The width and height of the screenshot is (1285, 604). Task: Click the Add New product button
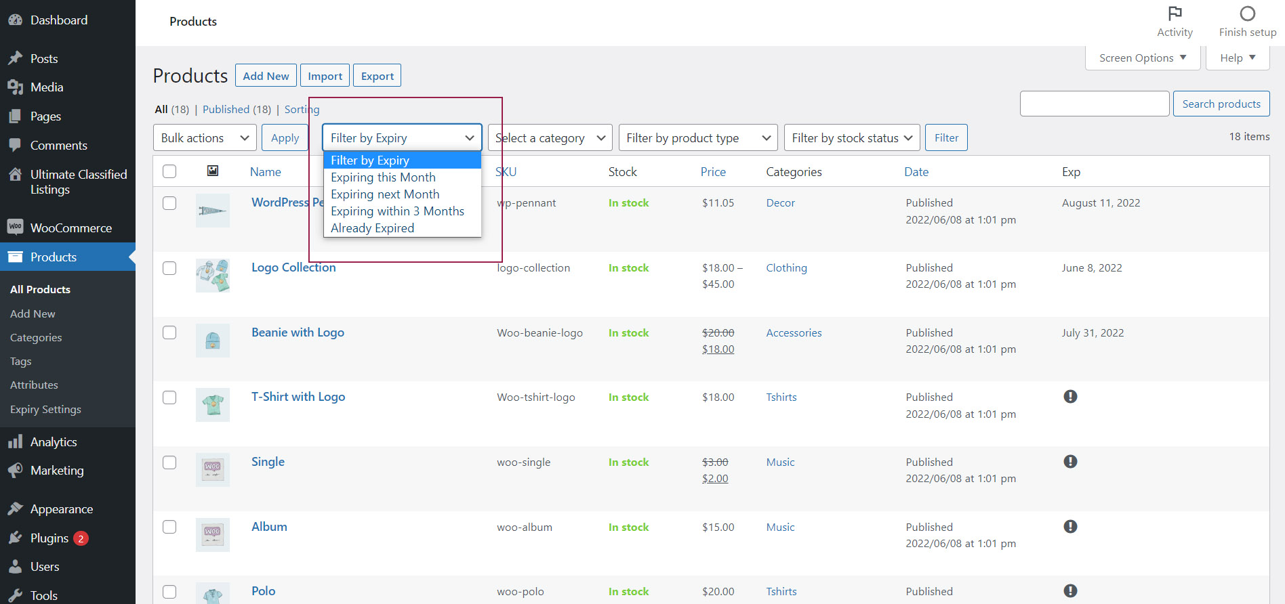pyautogui.click(x=266, y=76)
